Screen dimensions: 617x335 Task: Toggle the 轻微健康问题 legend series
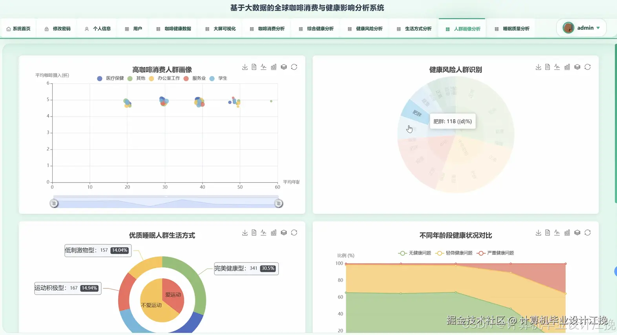(x=454, y=253)
